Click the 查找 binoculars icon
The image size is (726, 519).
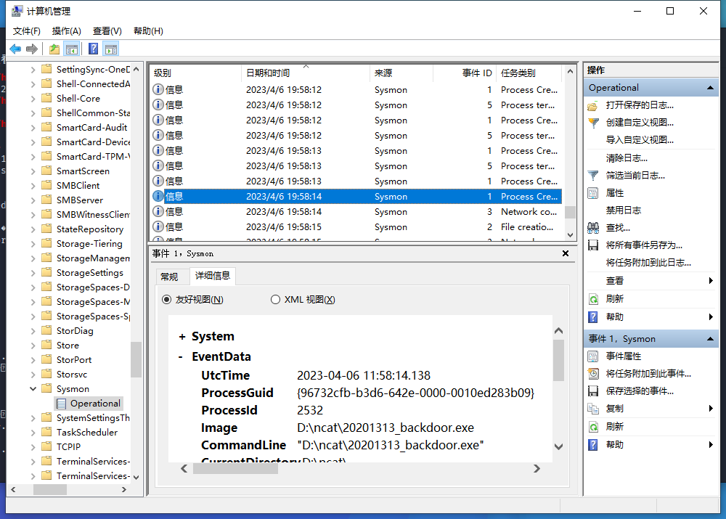pyautogui.click(x=593, y=228)
